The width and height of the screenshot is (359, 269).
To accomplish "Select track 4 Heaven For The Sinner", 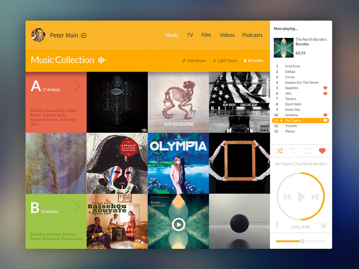I will click(x=300, y=82).
